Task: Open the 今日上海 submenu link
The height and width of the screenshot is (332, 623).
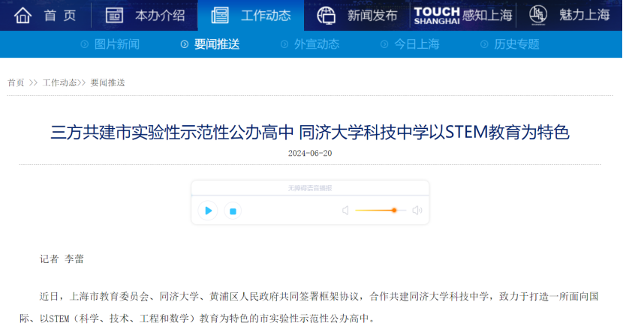Action: pyautogui.click(x=417, y=44)
